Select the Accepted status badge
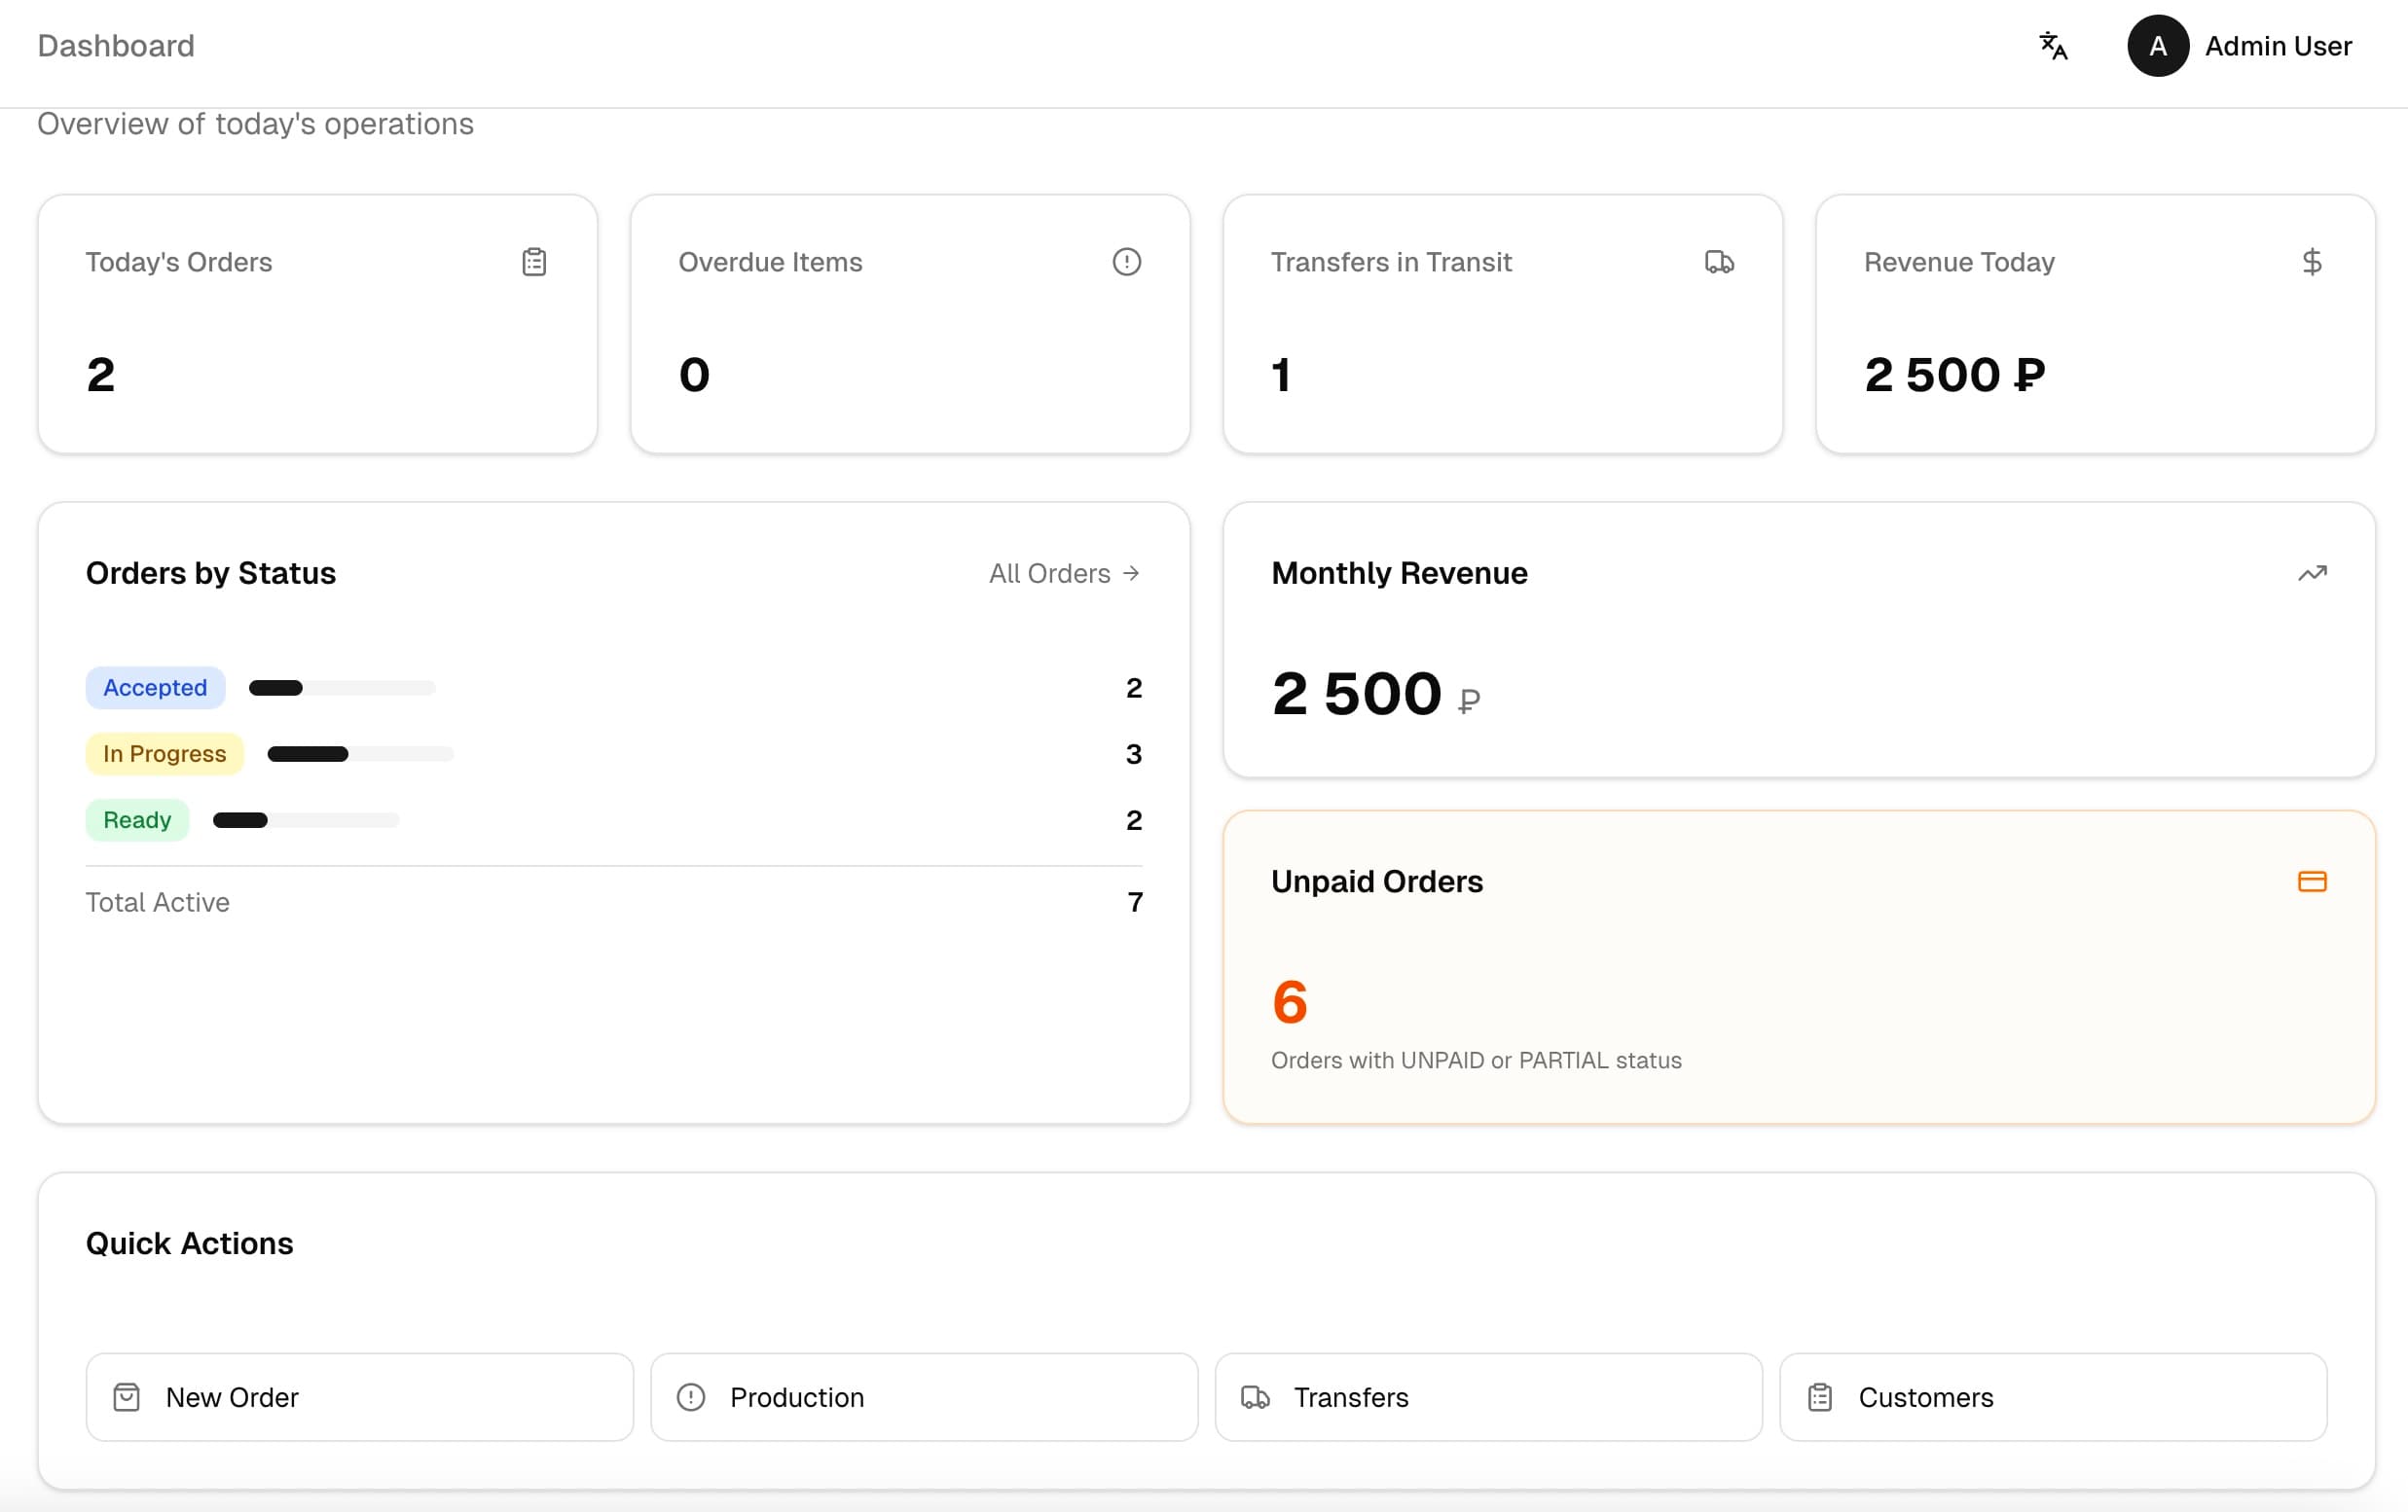 pos(155,688)
